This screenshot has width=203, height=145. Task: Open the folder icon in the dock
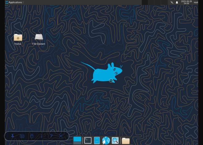(125, 141)
